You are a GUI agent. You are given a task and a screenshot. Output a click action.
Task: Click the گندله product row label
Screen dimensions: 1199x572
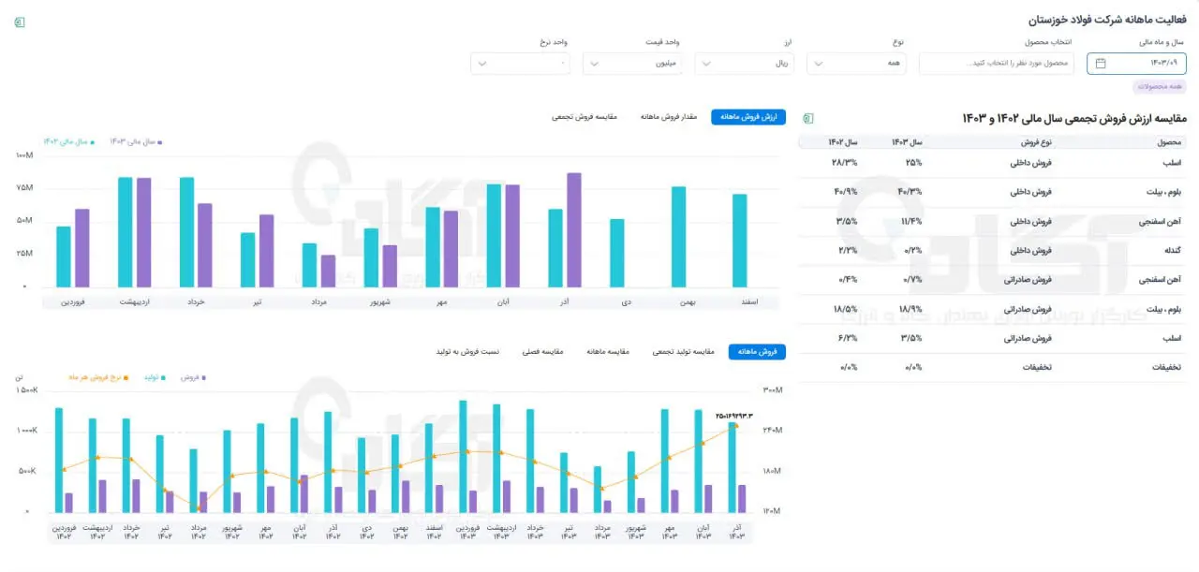tap(1174, 250)
